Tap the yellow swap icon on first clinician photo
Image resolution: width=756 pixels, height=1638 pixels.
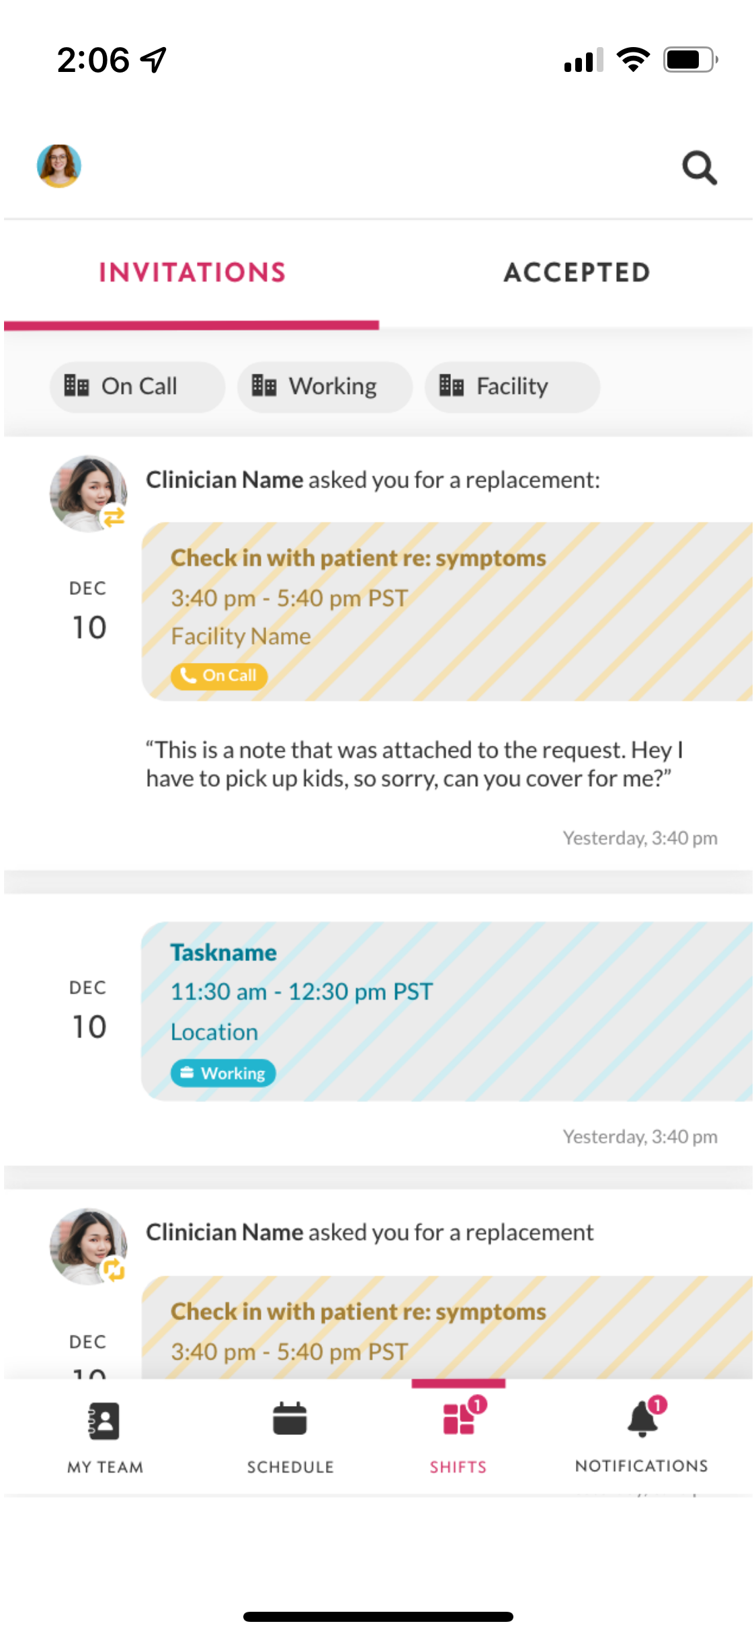coord(114,516)
